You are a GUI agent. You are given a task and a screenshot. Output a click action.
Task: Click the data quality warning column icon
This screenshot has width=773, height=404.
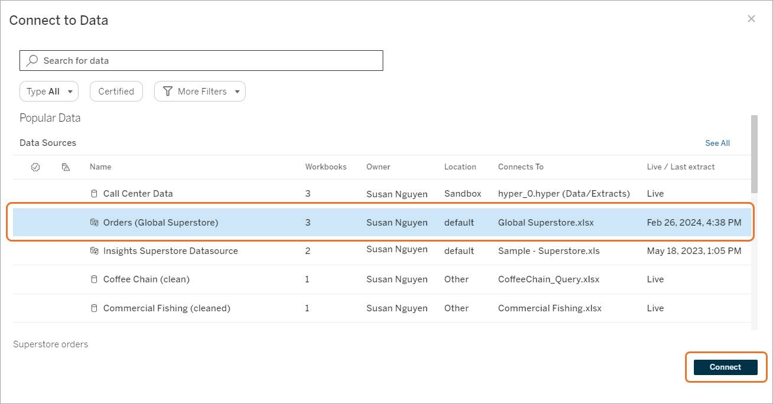66,167
